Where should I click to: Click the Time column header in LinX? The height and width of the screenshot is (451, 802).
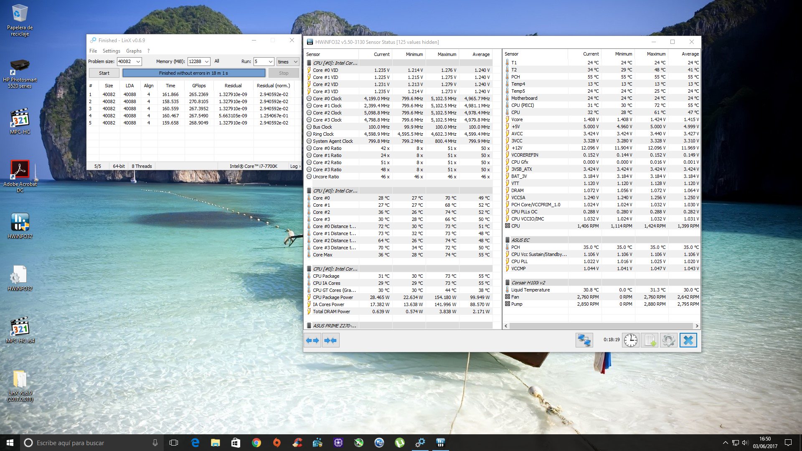[x=170, y=86]
